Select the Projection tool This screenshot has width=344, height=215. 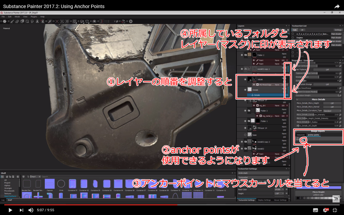coord(22,21)
